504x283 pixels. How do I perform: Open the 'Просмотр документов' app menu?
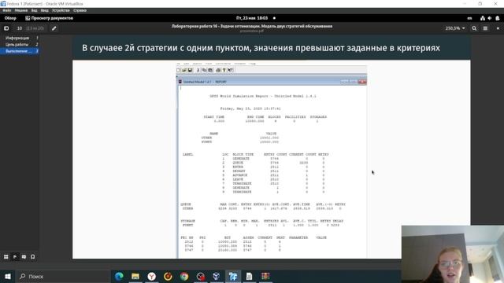tap(49, 18)
